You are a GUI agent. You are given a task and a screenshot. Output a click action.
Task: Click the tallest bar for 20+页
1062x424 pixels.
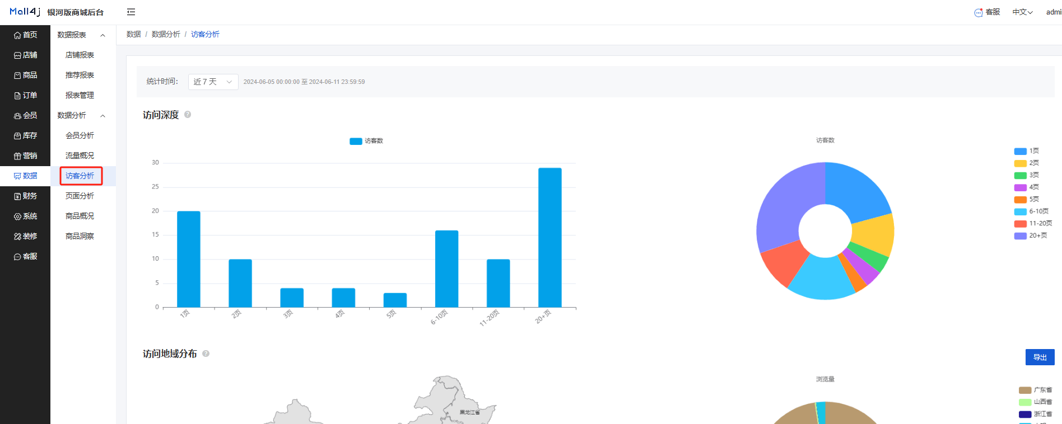click(549, 237)
